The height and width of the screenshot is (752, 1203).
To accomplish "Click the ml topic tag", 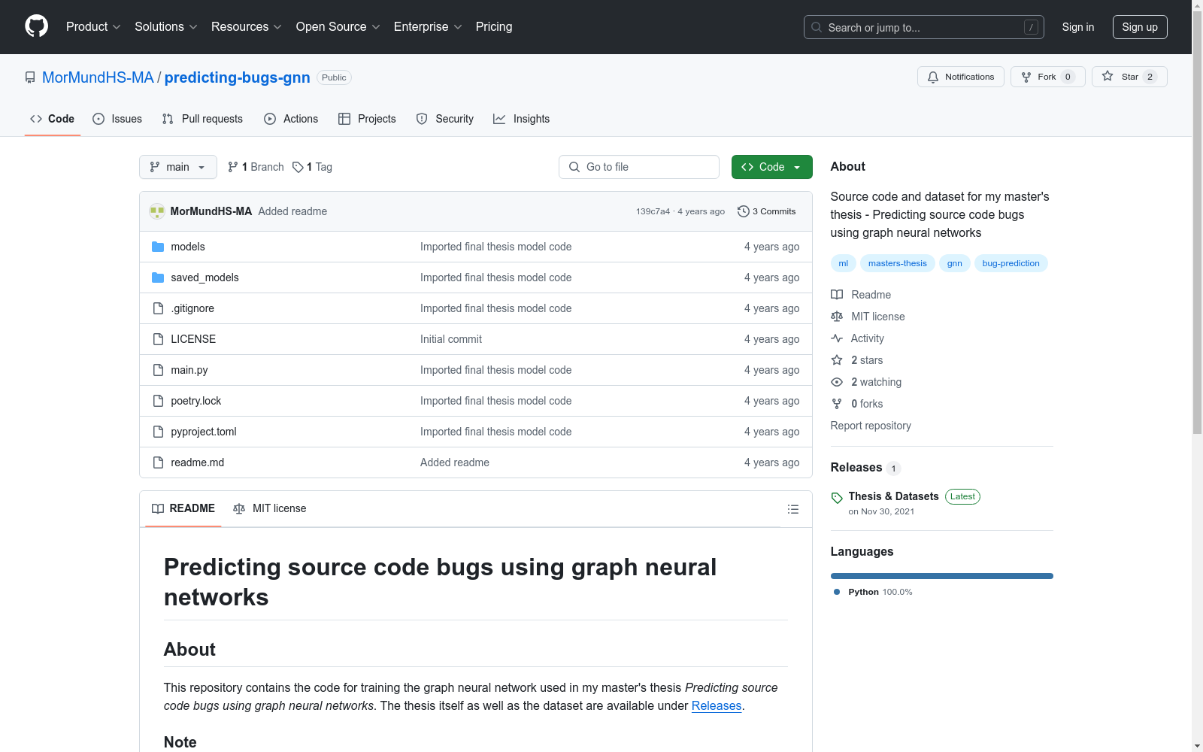I will click(x=844, y=263).
